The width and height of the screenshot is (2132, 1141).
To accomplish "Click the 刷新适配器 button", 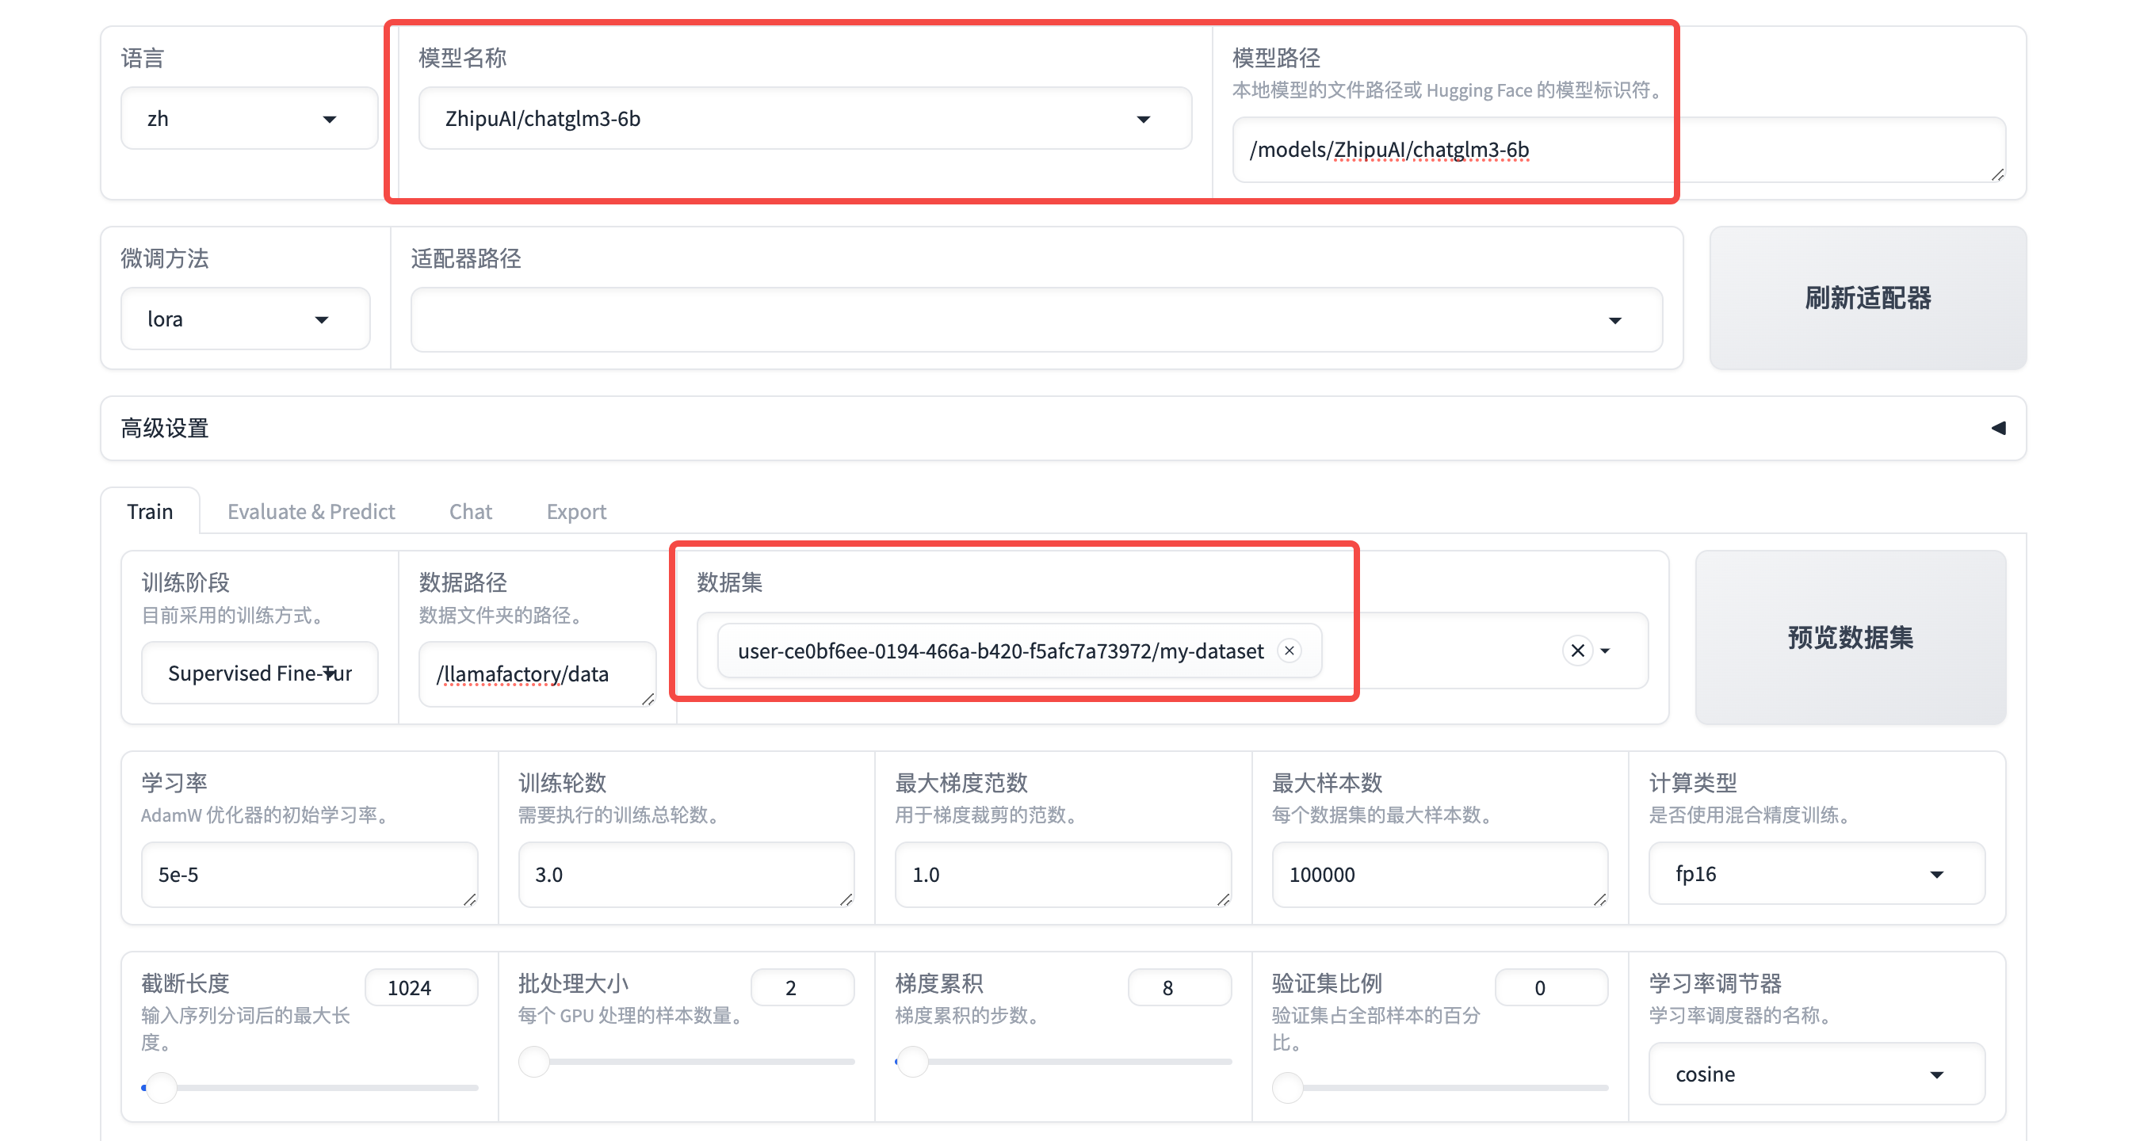I will 1867,298.
